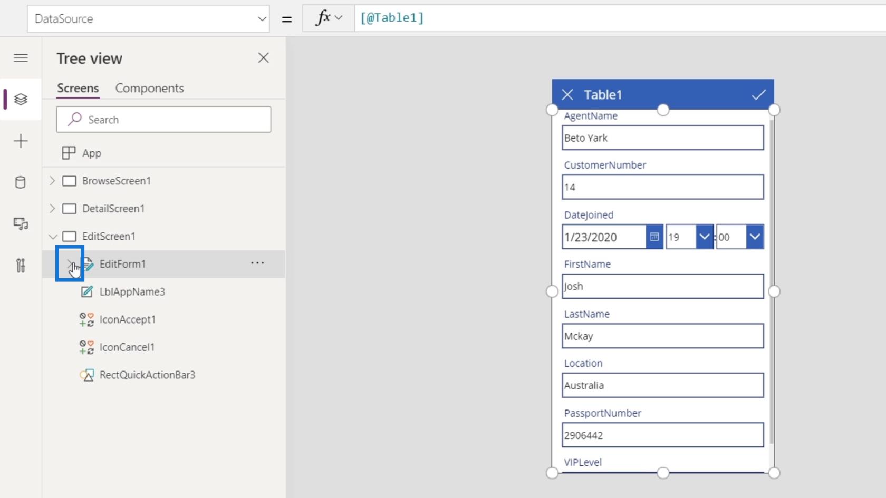Screen dimensions: 886x498
Task: Select DetailScreen1 in tree
Action: click(113, 209)
